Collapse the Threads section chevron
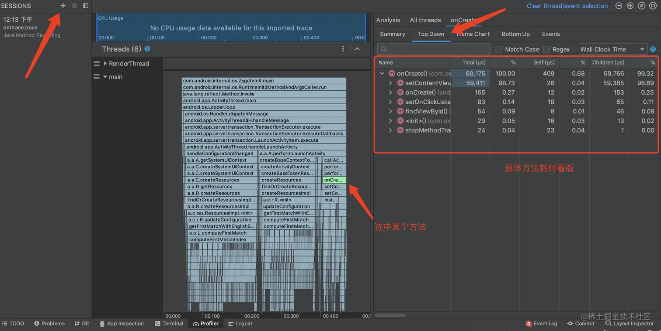 [x=357, y=49]
